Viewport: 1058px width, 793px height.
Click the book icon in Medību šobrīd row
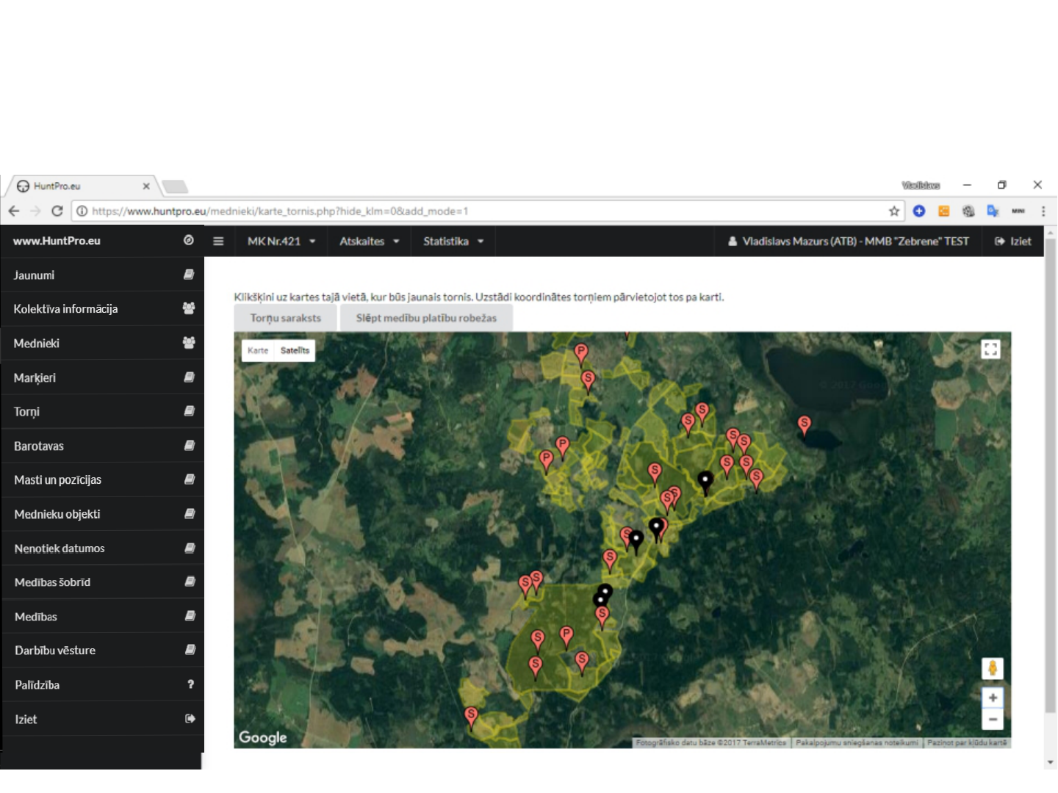coord(190,582)
